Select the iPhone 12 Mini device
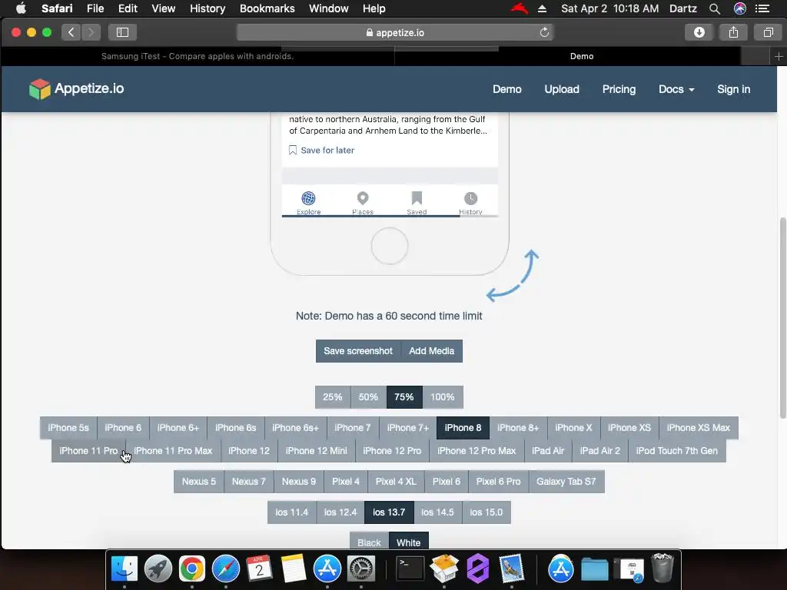 [x=316, y=450]
